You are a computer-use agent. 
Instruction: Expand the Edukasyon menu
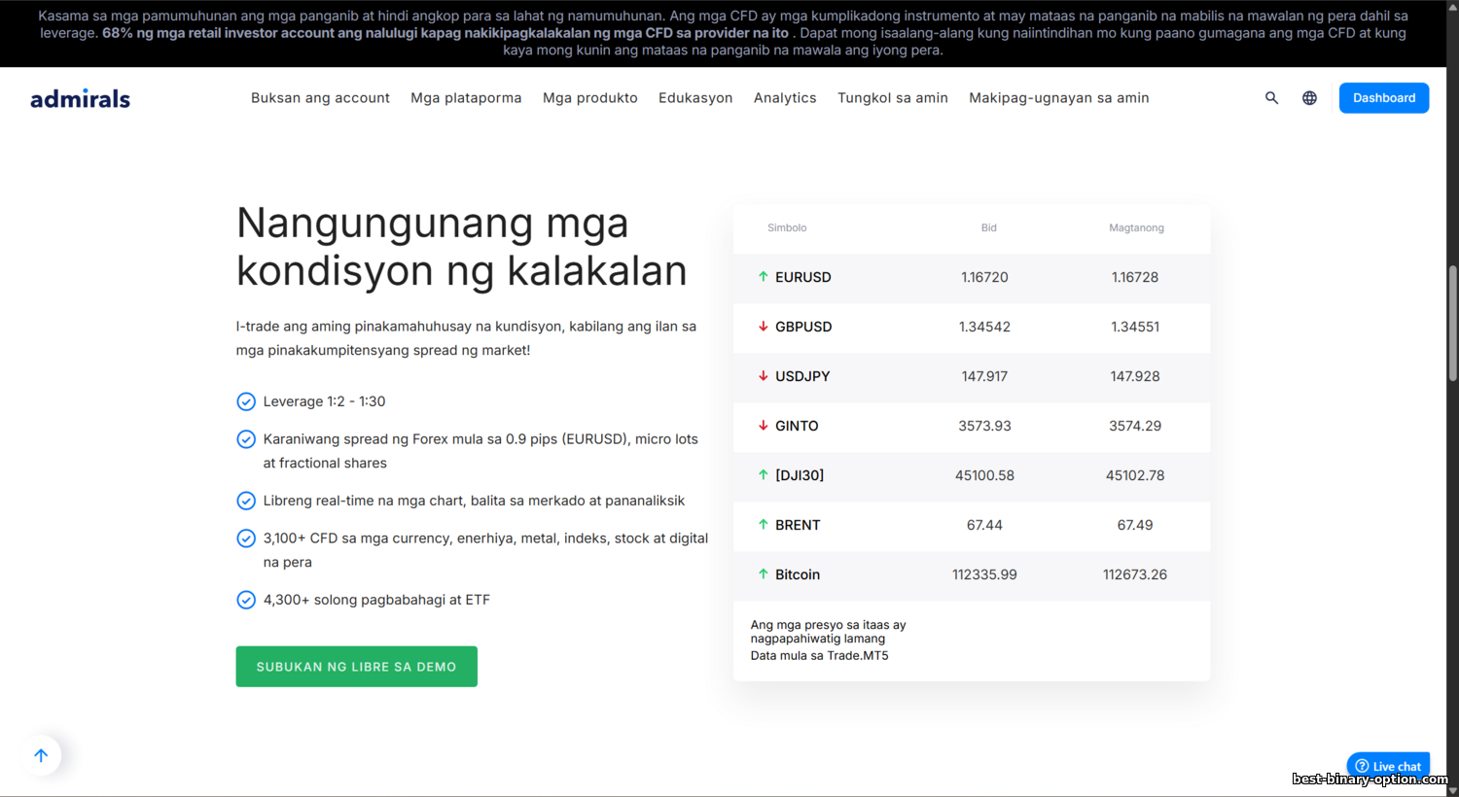(695, 98)
